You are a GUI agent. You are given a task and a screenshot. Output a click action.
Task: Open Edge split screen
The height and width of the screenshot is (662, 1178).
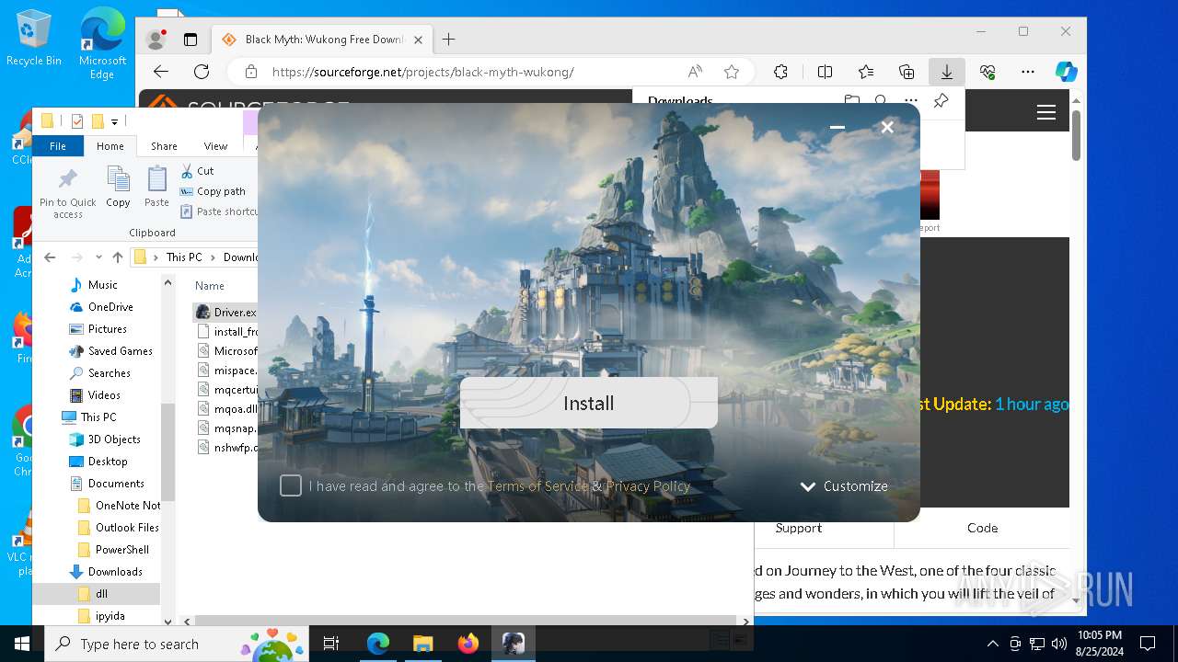[x=825, y=72]
